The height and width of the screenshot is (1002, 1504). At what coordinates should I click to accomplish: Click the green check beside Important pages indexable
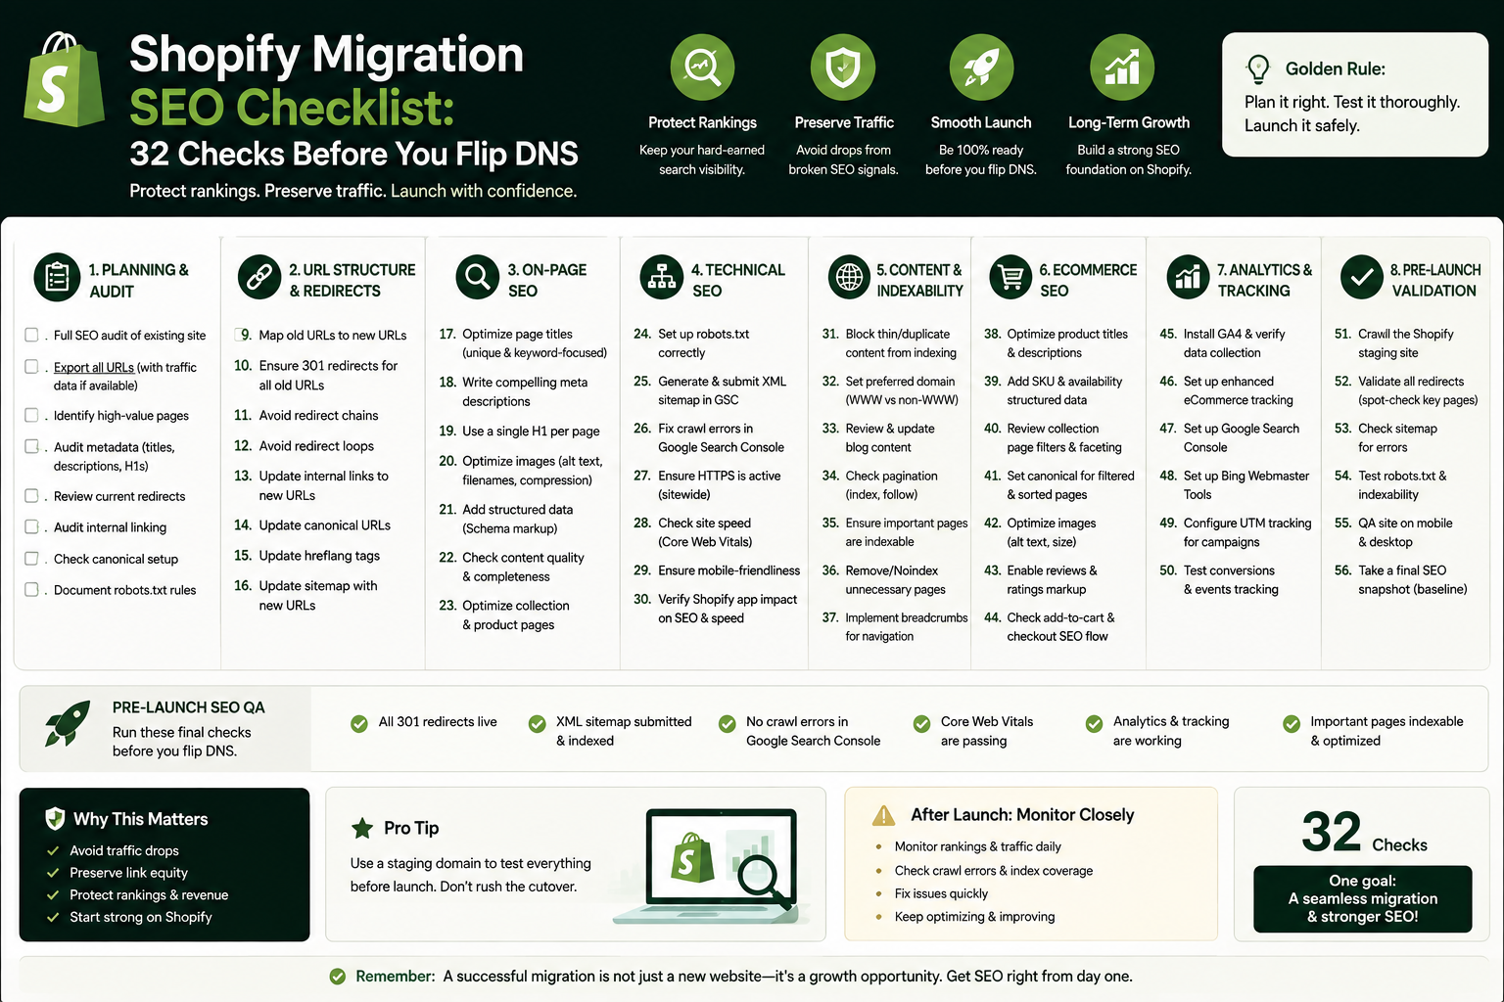(1292, 724)
